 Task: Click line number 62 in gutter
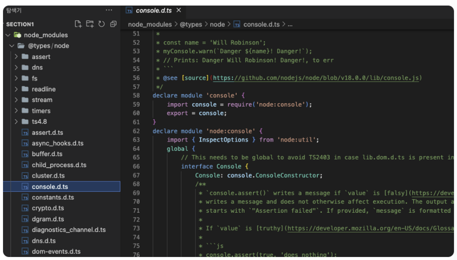click(x=137, y=131)
